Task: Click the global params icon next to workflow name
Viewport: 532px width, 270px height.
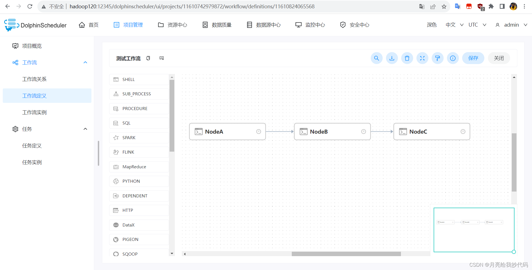Action: pos(162,58)
